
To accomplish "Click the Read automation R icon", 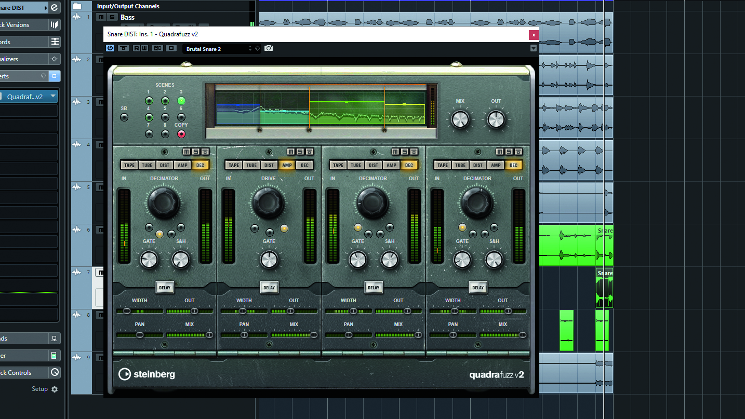I will pos(136,48).
